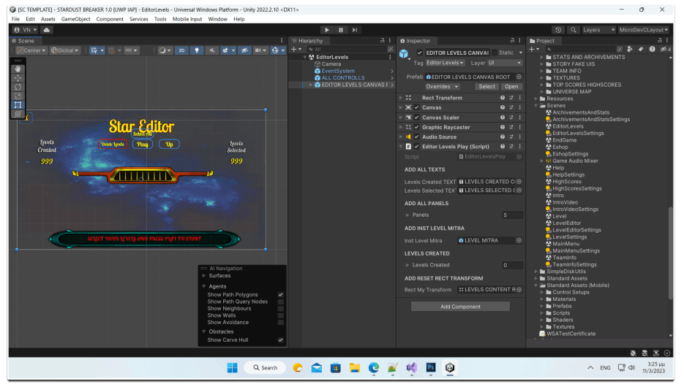Screen dimensions: 684x384
Task: Select the Rotate tool in Scene toolbar
Action: click(x=18, y=87)
